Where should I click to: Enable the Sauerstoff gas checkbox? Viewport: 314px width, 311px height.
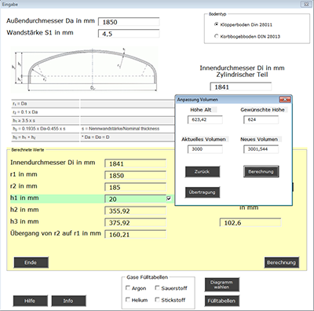pyautogui.click(x=157, y=288)
